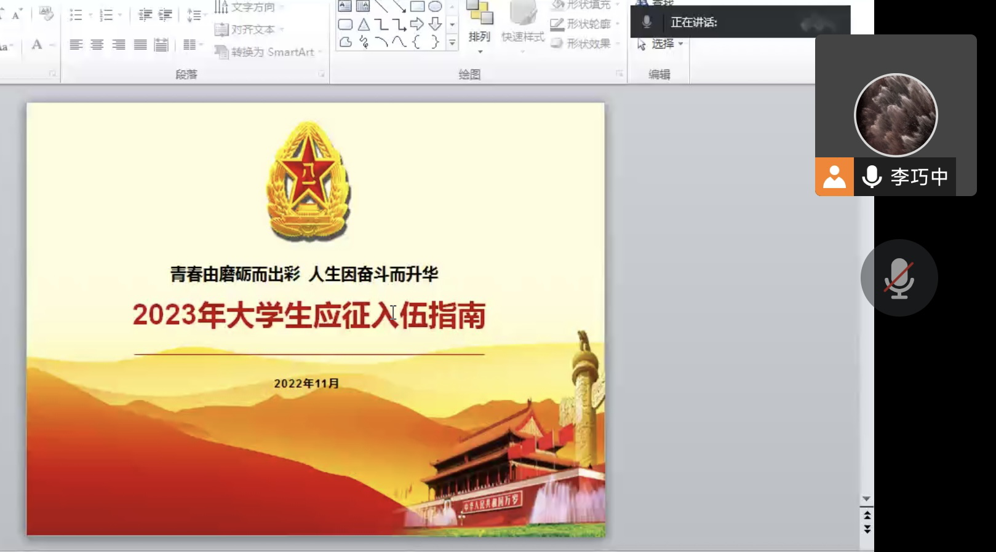Align text to the right
Screen dimensions: 996x552
coord(118,45)
